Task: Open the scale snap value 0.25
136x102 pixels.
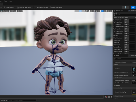Action: (x=105, y=11)
